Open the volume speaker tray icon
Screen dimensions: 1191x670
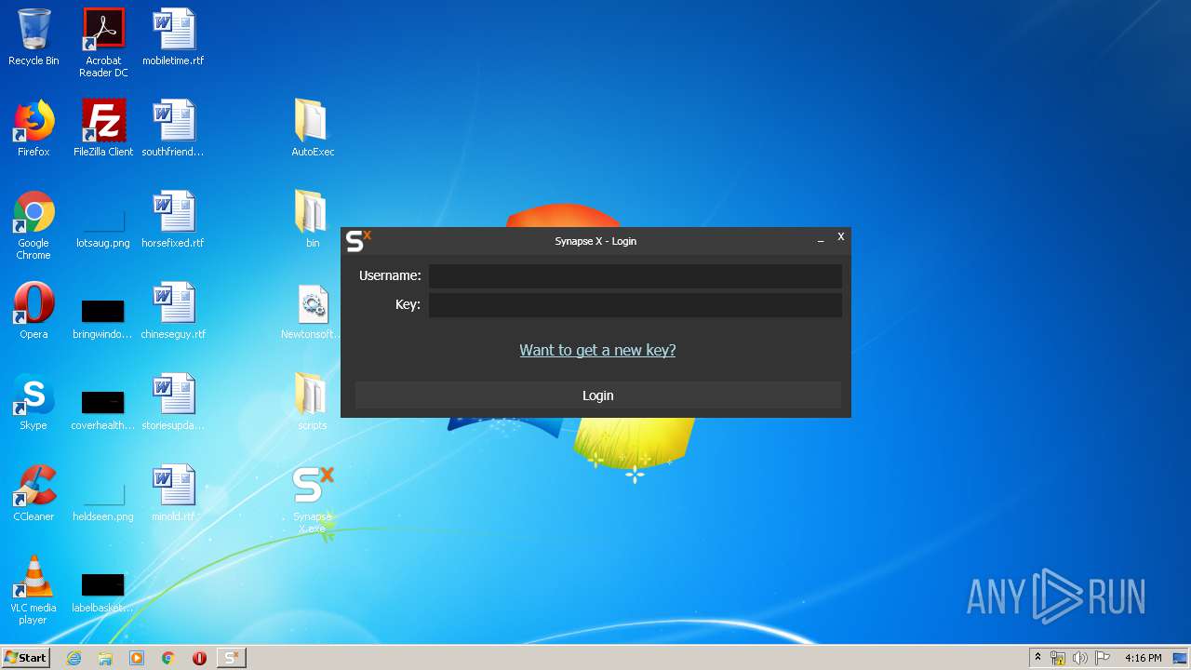pos(1080,658)
